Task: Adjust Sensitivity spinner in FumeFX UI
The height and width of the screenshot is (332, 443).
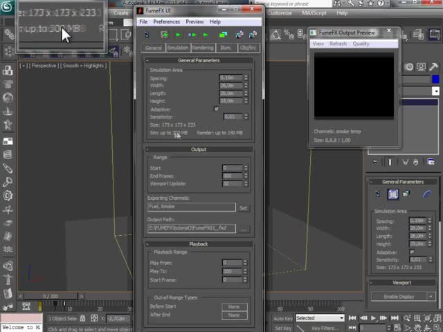Action: [x=246, y=116]
